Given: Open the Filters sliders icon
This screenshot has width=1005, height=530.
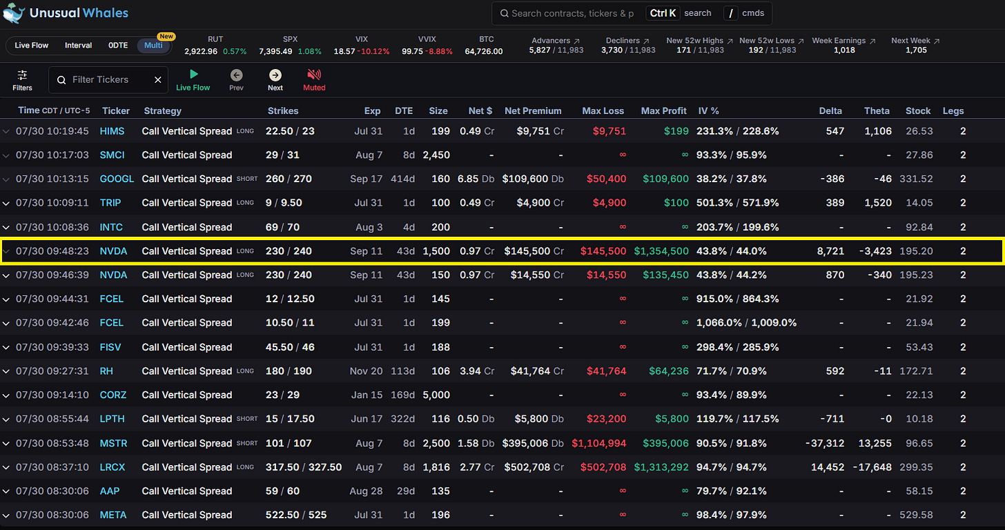Looking at the screenshot, I should (22, 75).
